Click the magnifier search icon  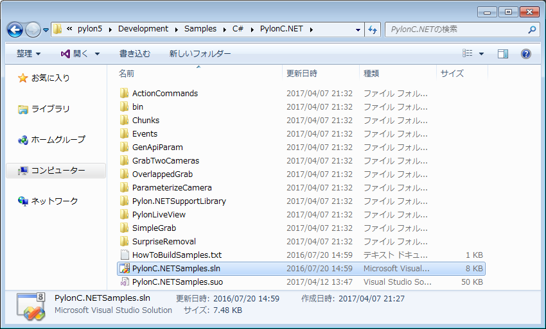(532, 30)
